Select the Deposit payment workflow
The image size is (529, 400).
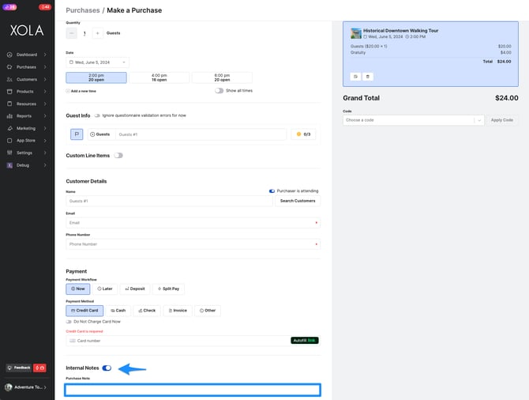point(134,289)
